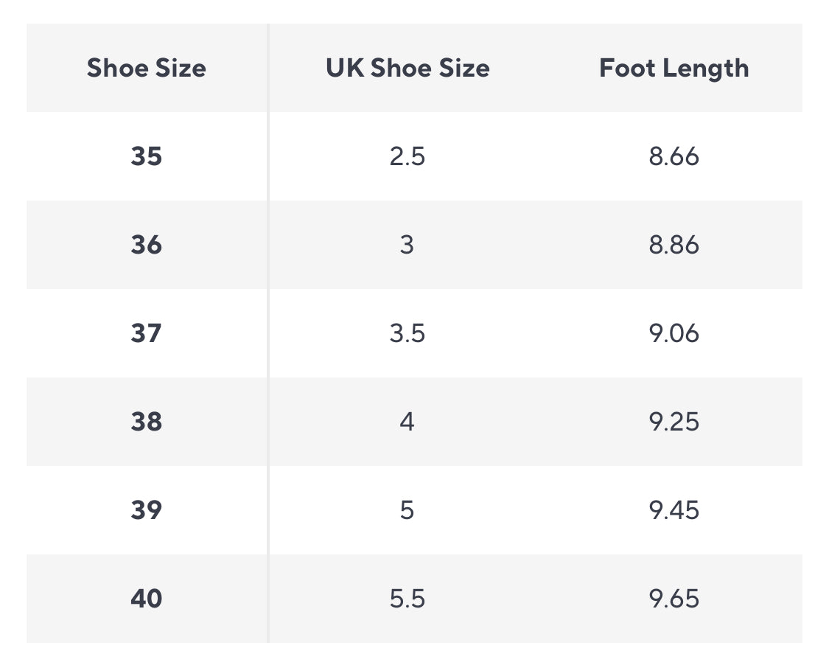Select shoe size 36 cell
The height and width of the screenshot is (651, 829).
click(146, 245)
